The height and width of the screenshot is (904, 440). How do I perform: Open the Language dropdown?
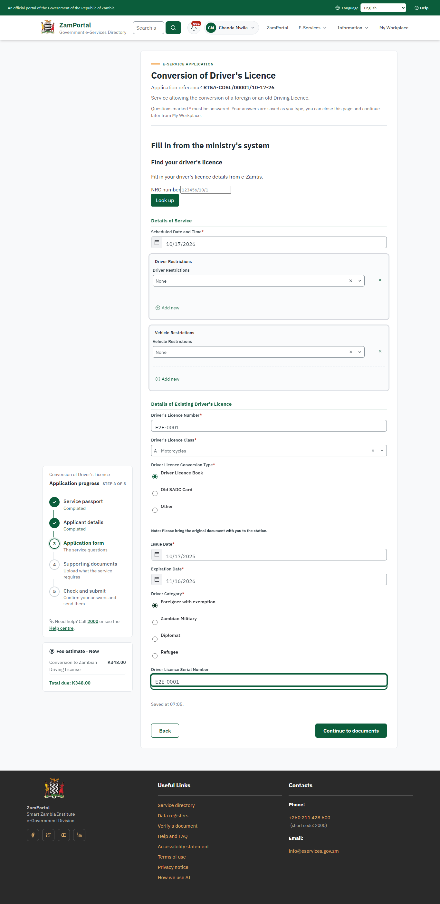(383, 8)
